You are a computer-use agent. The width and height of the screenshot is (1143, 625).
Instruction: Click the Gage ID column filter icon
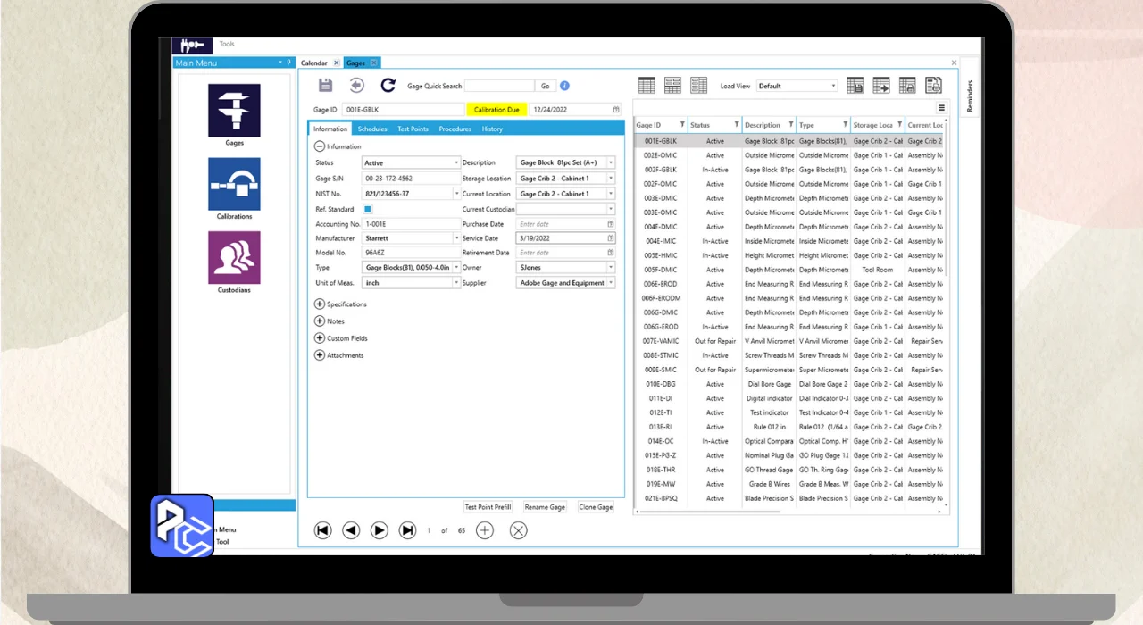[x=682, y=125]
